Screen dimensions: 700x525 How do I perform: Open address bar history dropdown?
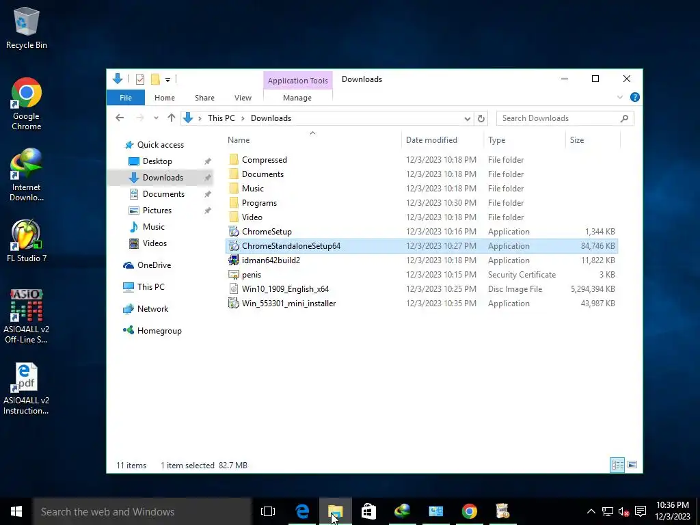[467, 119]
